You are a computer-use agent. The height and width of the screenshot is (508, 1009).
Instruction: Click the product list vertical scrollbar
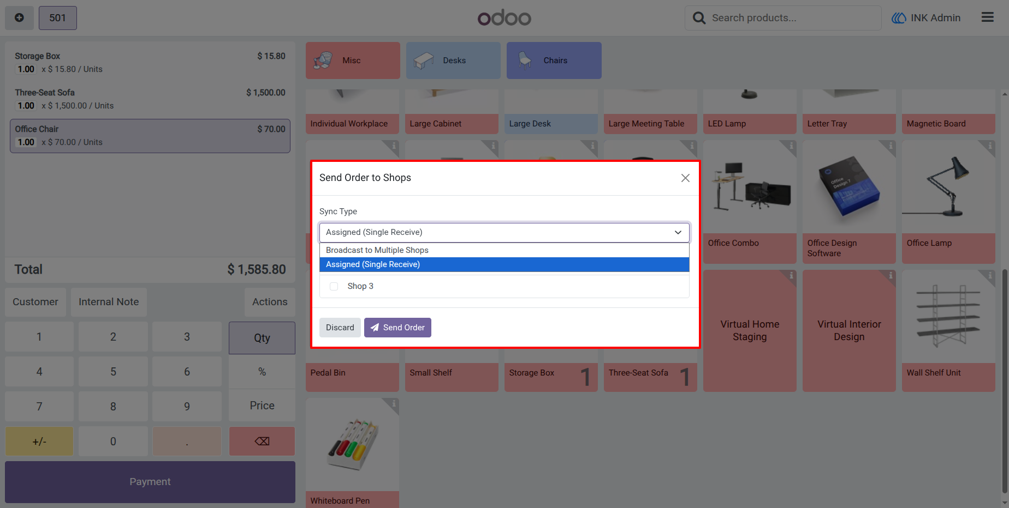[x=1004, y=382]
